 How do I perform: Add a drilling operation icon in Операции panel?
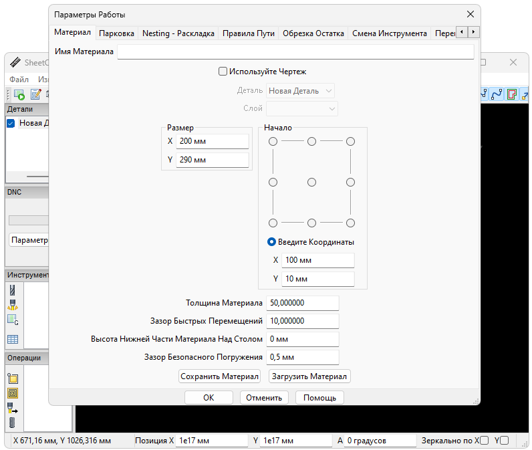(x=13, y=423)
